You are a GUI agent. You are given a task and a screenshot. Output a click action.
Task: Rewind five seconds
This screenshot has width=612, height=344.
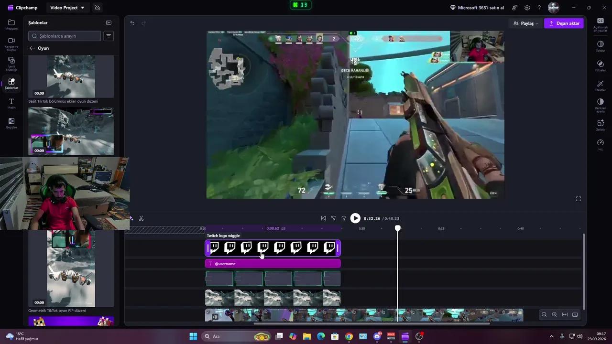pos(334,218)
